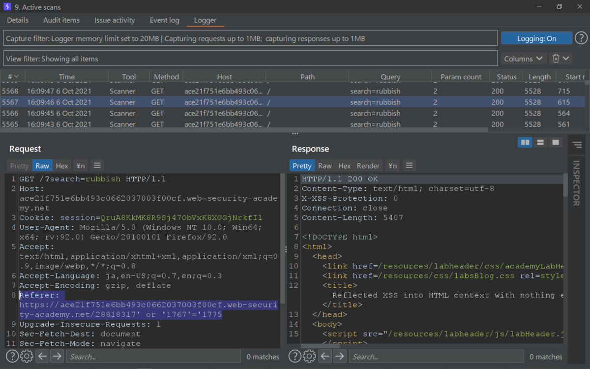The width and height of the screenshot is (590, 369).
Task: Click the View filter bar
Action: tap(251, 59)
